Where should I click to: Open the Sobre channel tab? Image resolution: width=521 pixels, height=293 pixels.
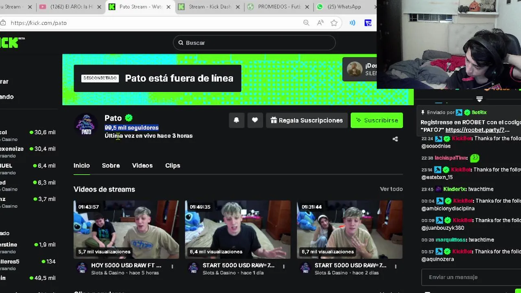click(111, 166)
